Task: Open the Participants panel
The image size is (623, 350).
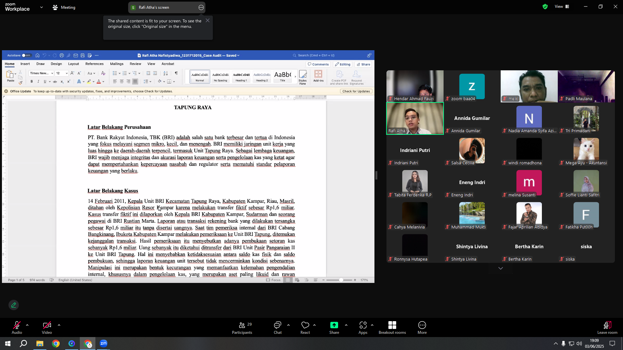Action: 242,327
